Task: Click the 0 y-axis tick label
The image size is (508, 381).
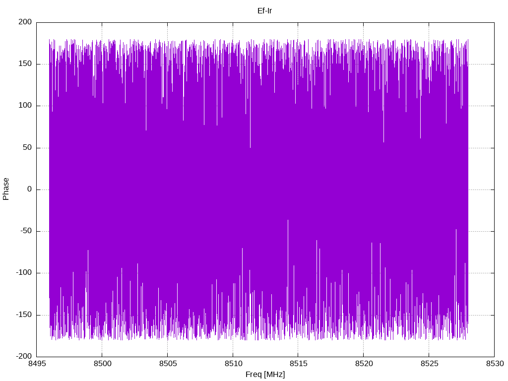Action: coord(30,189)
